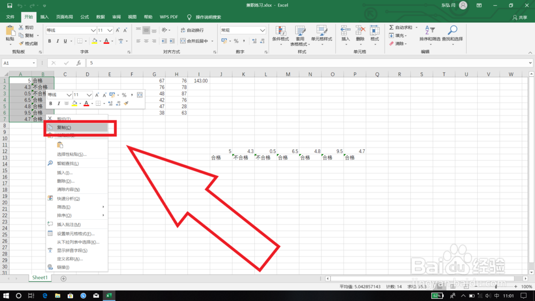
Task: Open 条件格式 conditional formatting
Action: coord(280,35)
